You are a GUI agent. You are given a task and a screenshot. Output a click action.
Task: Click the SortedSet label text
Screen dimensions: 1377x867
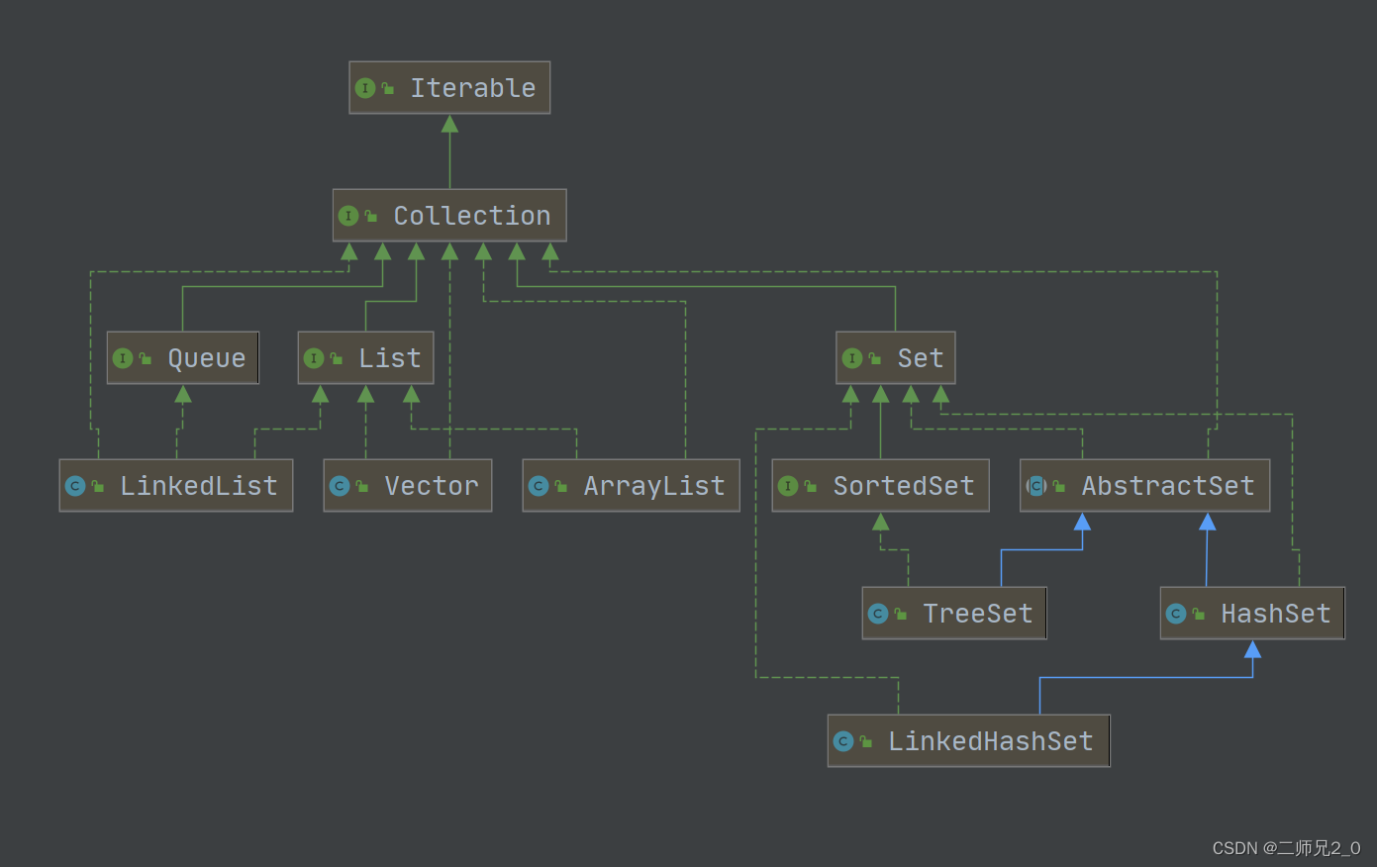click(904, 486)
